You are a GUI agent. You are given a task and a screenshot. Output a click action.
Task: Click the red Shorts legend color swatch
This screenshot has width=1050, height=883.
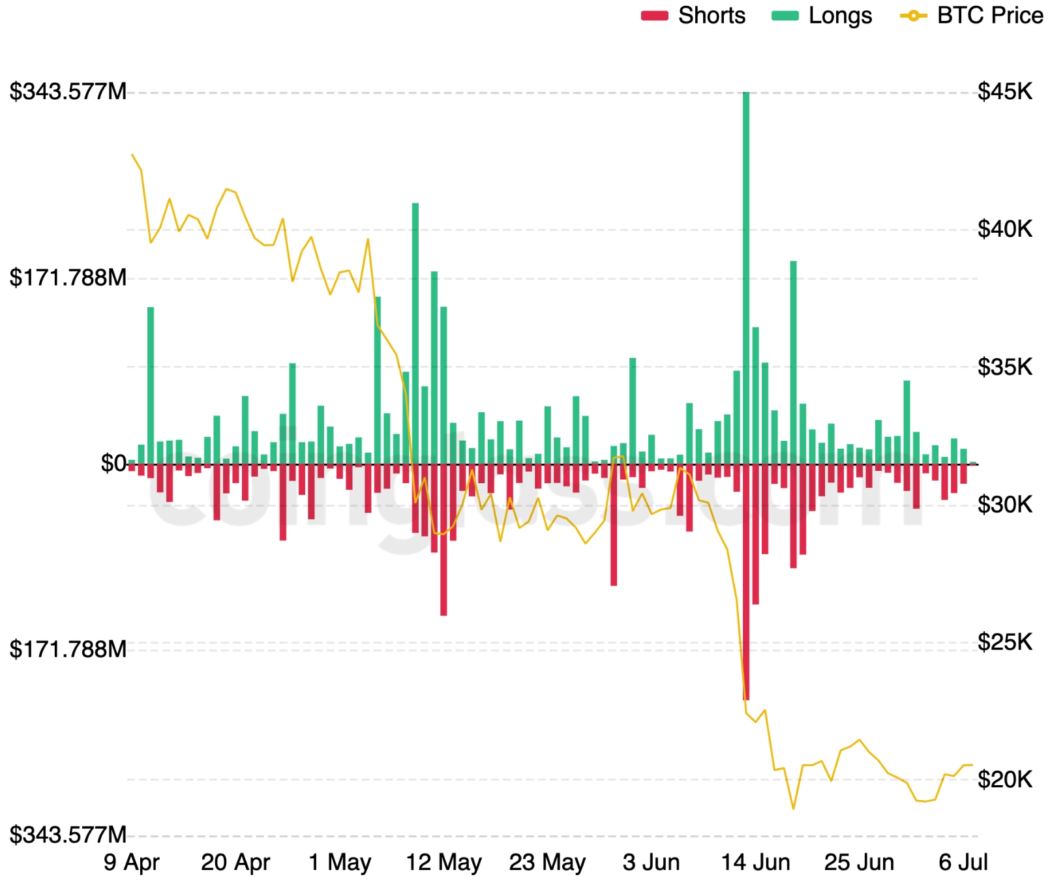(655, 16)
